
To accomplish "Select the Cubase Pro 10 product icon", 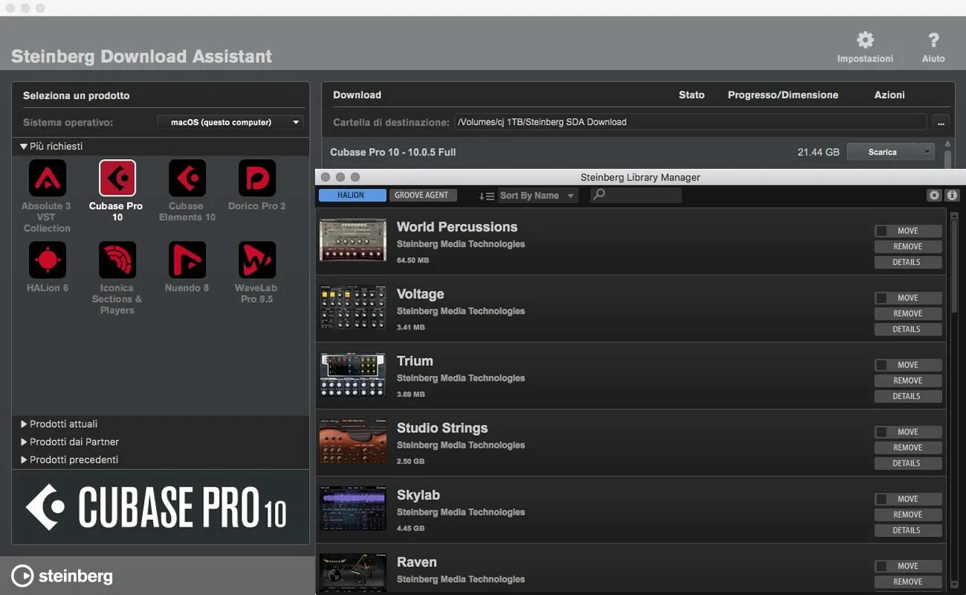I will 117,178.
